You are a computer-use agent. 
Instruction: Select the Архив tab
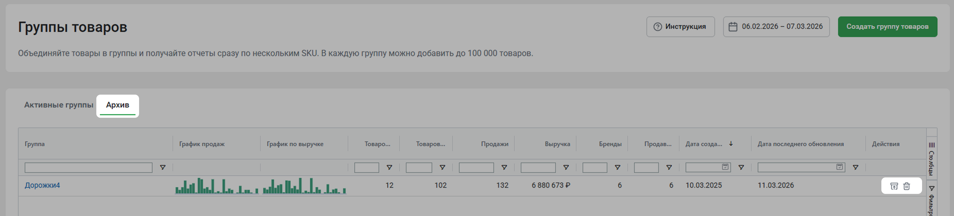117,105
